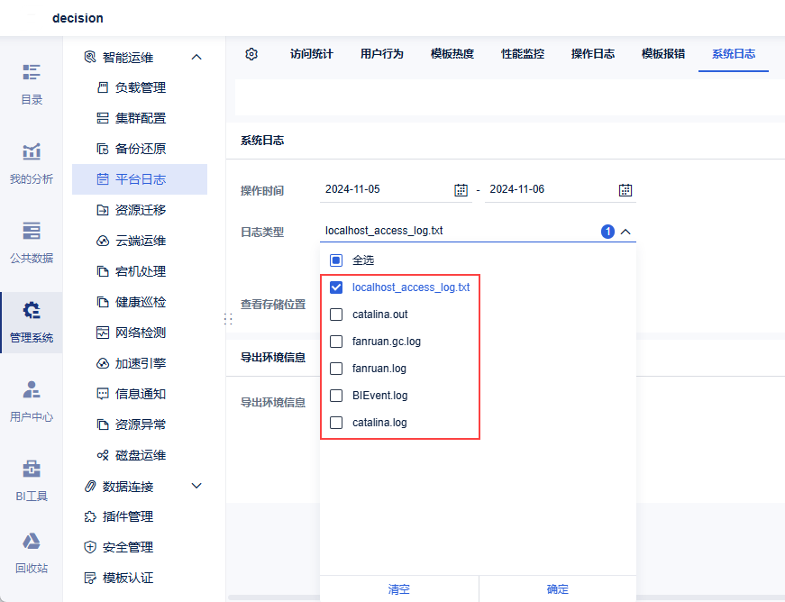Open 用户中心 sidebar icon
Image resolution: width=785 pixels, height=602 pixels.
coord(32,401)
